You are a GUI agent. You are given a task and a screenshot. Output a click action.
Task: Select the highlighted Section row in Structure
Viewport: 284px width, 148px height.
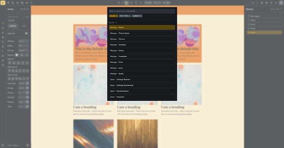click(x=264, y=32)
